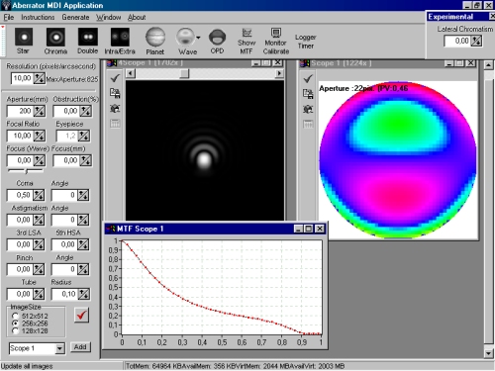The width and height of the screenshot is (495, 371).
Task: Open the Instructions menu
Action: click(38, 17)
